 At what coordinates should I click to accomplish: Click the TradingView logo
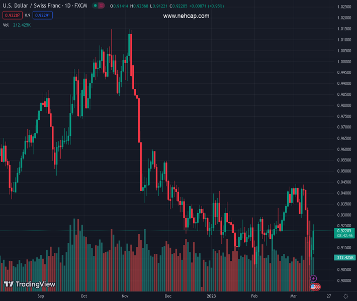click(x=30, y=284)
